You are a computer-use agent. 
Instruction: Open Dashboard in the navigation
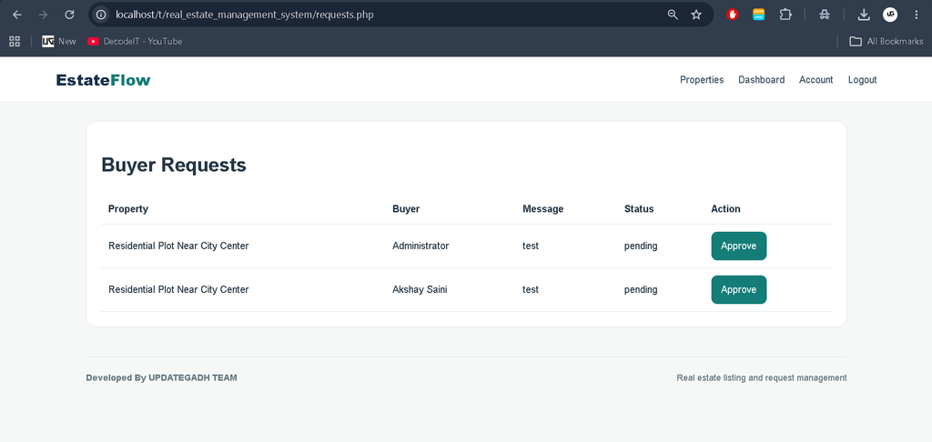coord(762,80)
